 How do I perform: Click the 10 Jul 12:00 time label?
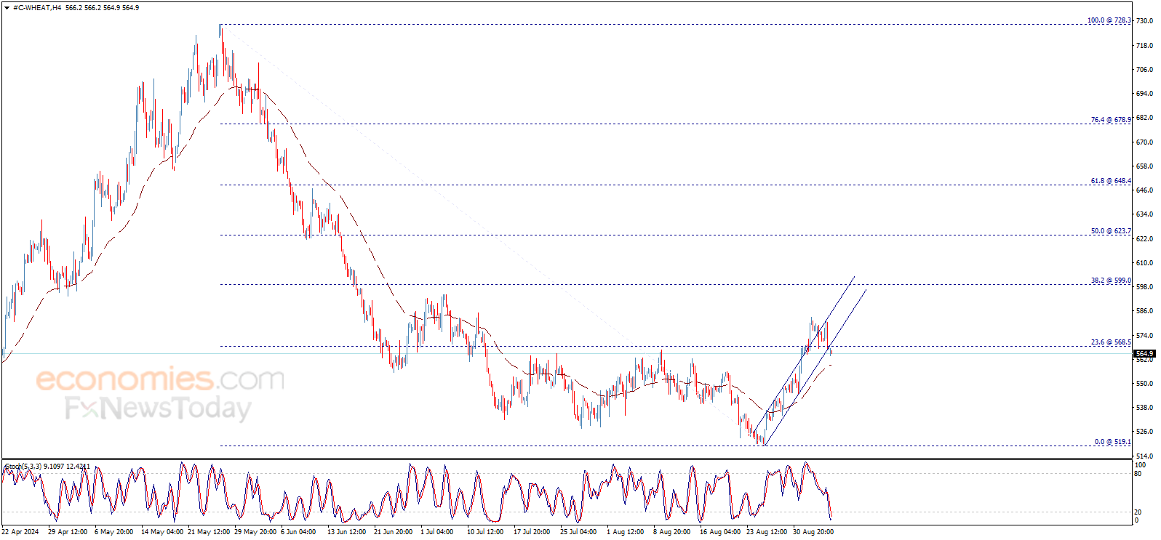tap(484, 532)
